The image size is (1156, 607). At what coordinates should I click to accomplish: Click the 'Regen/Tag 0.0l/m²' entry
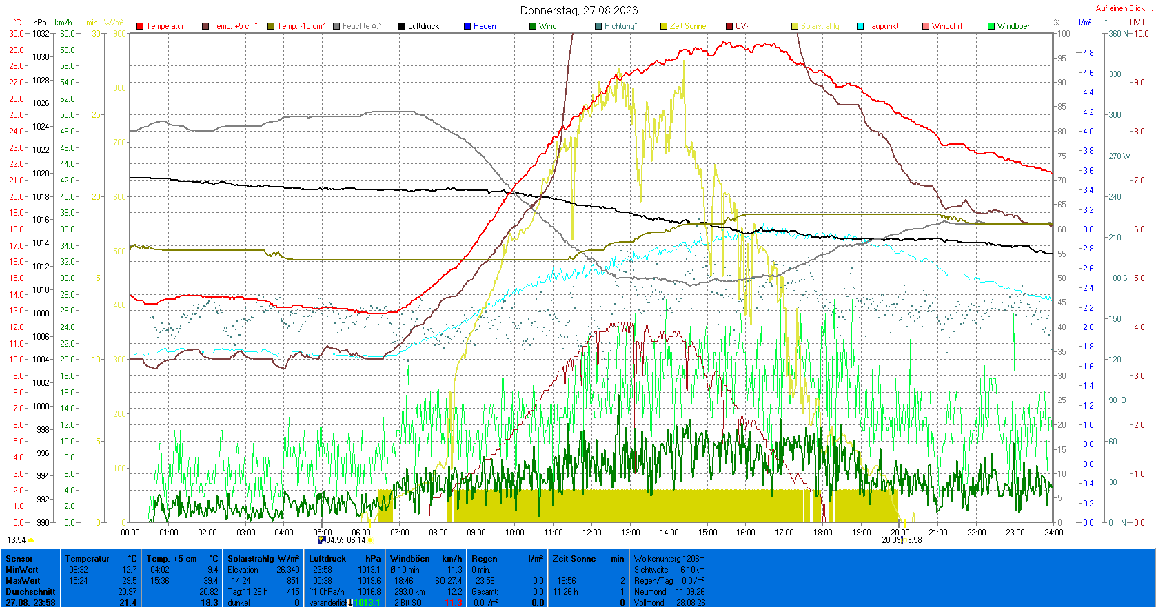669,581
